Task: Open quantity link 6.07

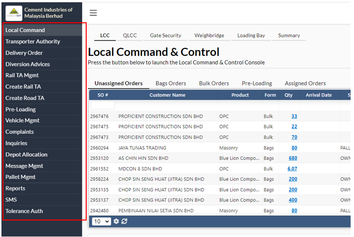Action: click(x=292, y=169)
